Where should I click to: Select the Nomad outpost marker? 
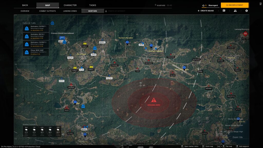click(x=200, y=69)
